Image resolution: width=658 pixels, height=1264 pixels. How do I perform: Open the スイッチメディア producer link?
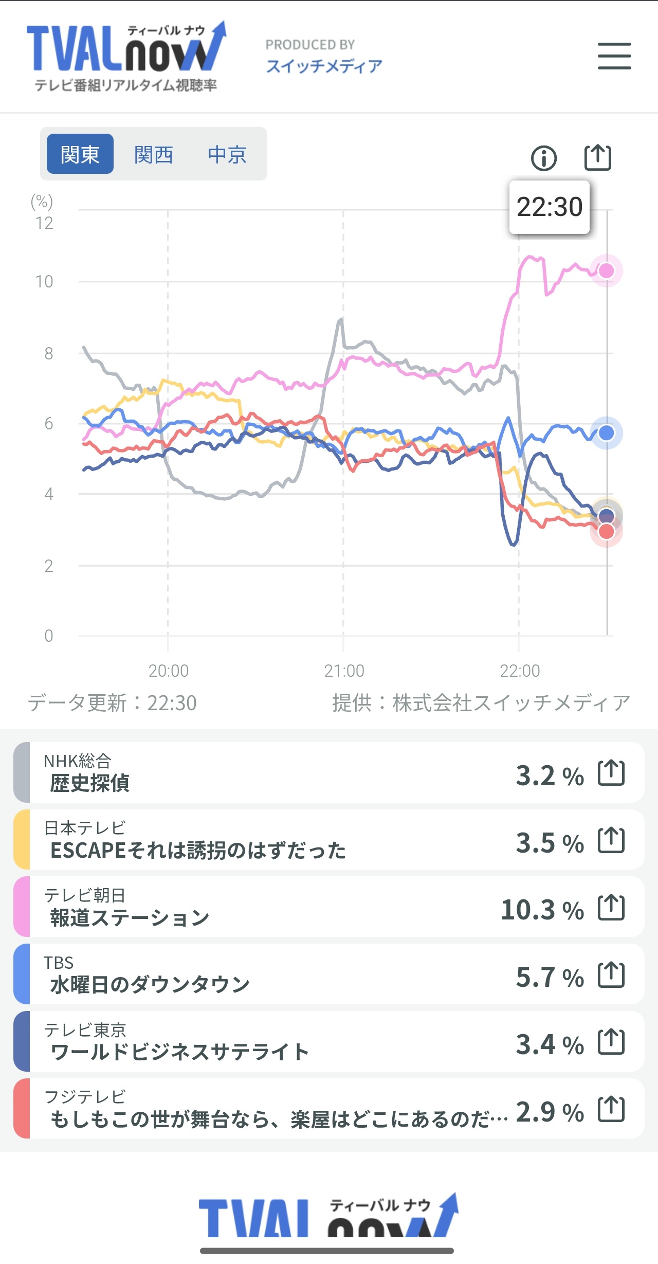pos(324,66)
